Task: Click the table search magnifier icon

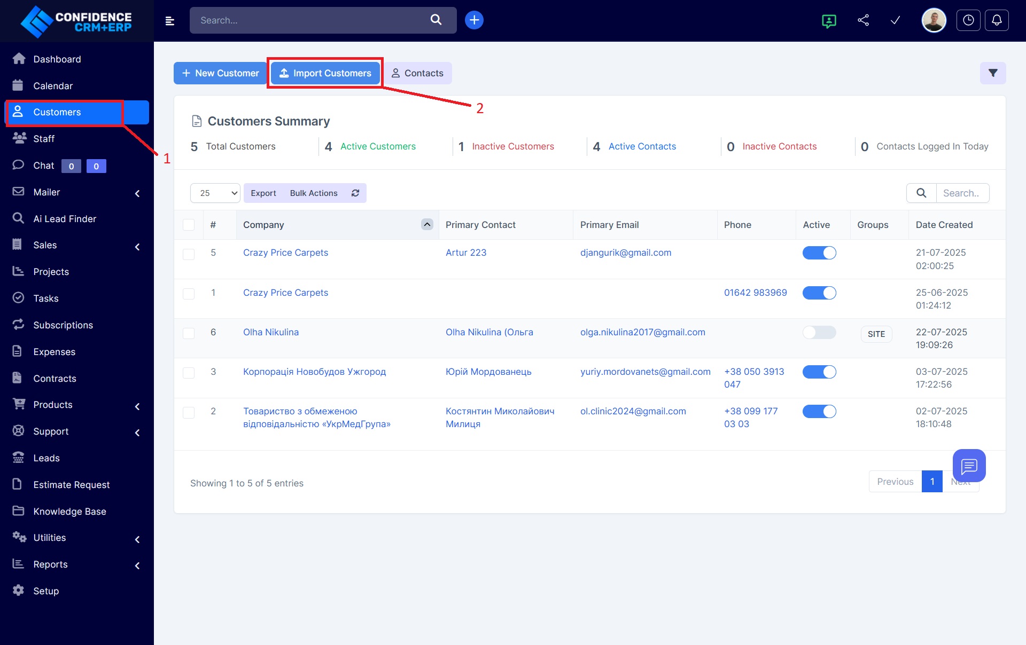Action: coord(921,193)
